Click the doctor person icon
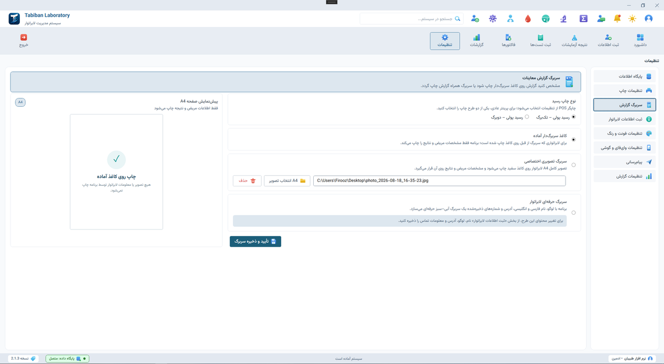 tap(510, 18)
